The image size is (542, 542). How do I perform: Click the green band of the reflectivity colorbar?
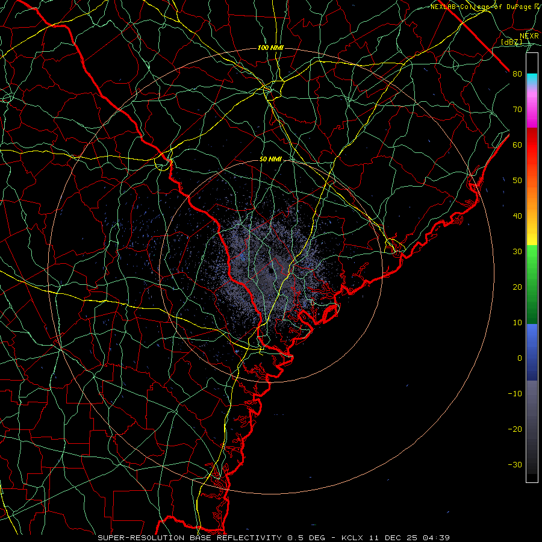(532, 284)
